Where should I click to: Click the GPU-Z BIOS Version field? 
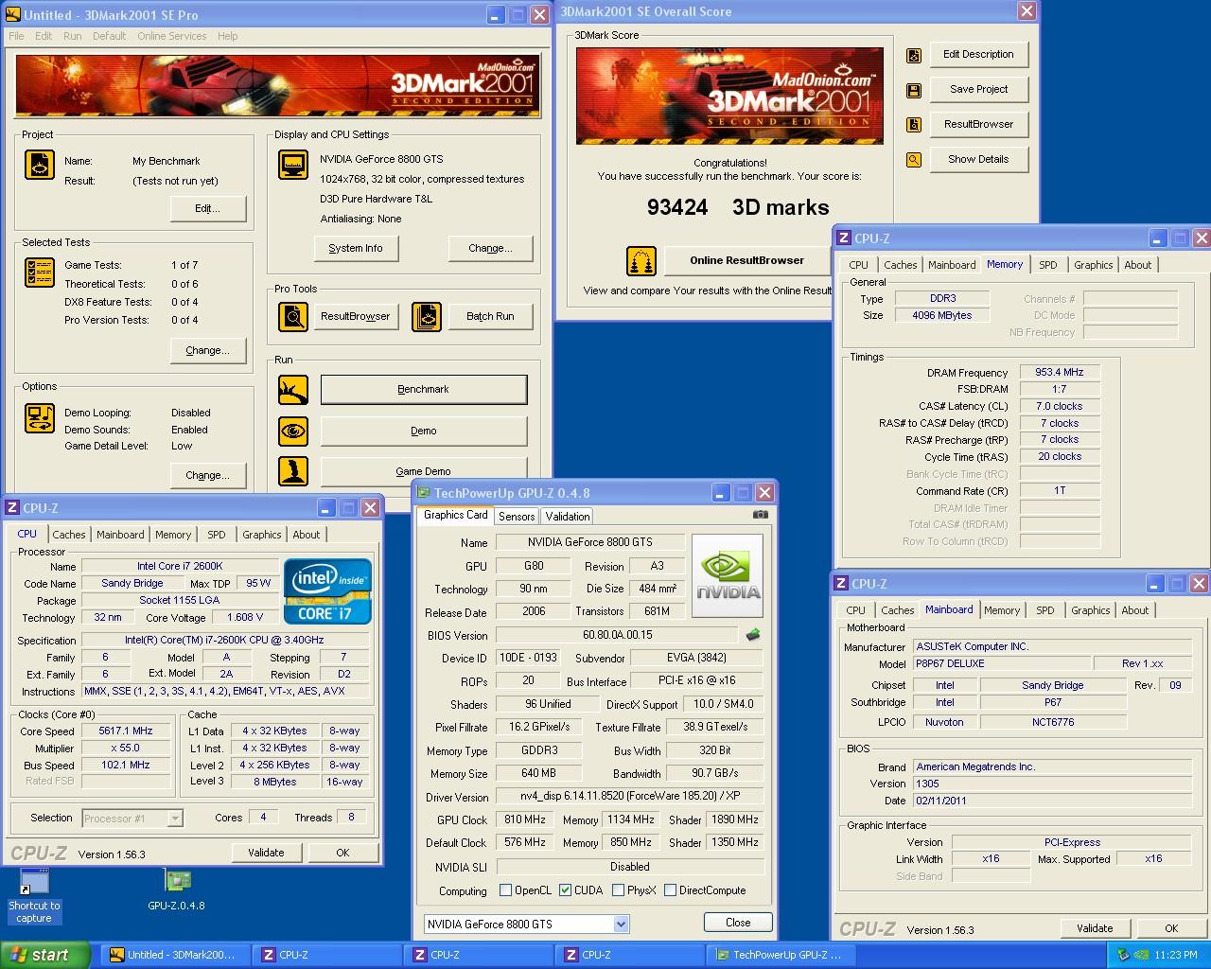617,635
